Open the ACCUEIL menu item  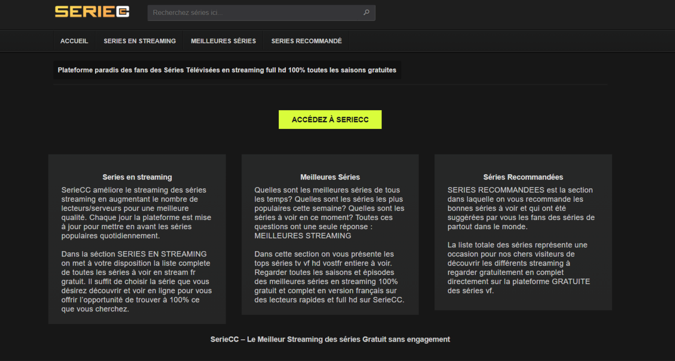[x=74, y=41]
